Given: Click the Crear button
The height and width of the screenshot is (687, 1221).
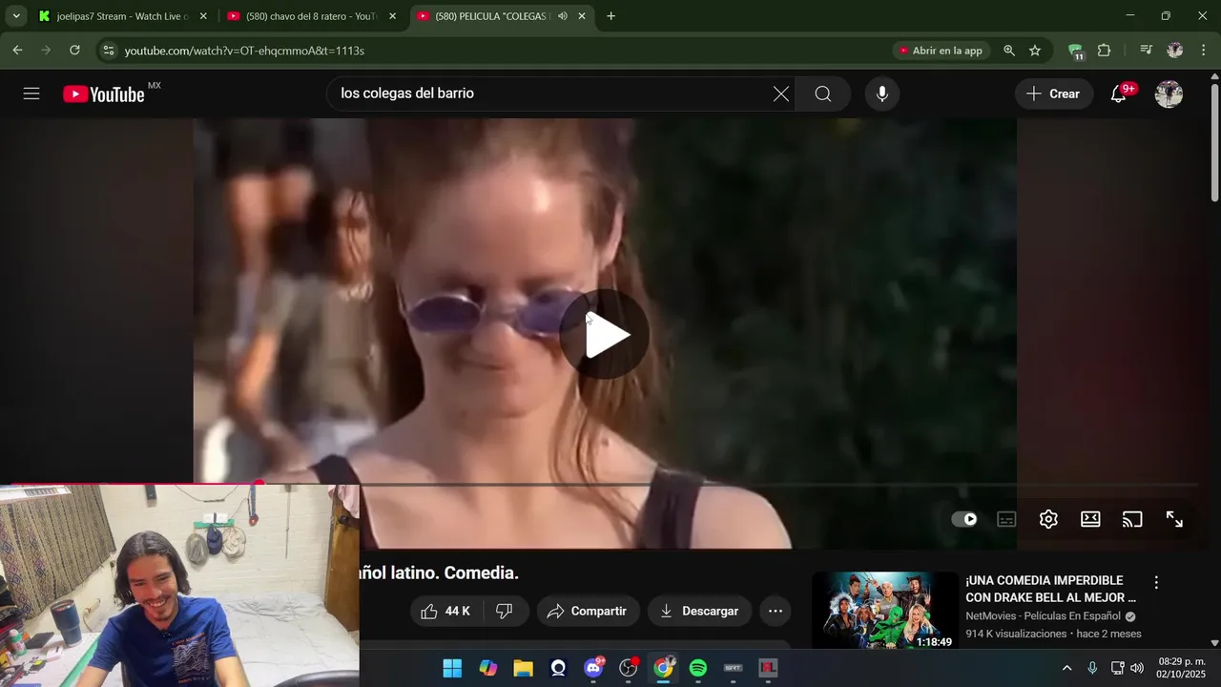Looking at the screenshot, I should pyautogui.click(x=1053, y=94).
